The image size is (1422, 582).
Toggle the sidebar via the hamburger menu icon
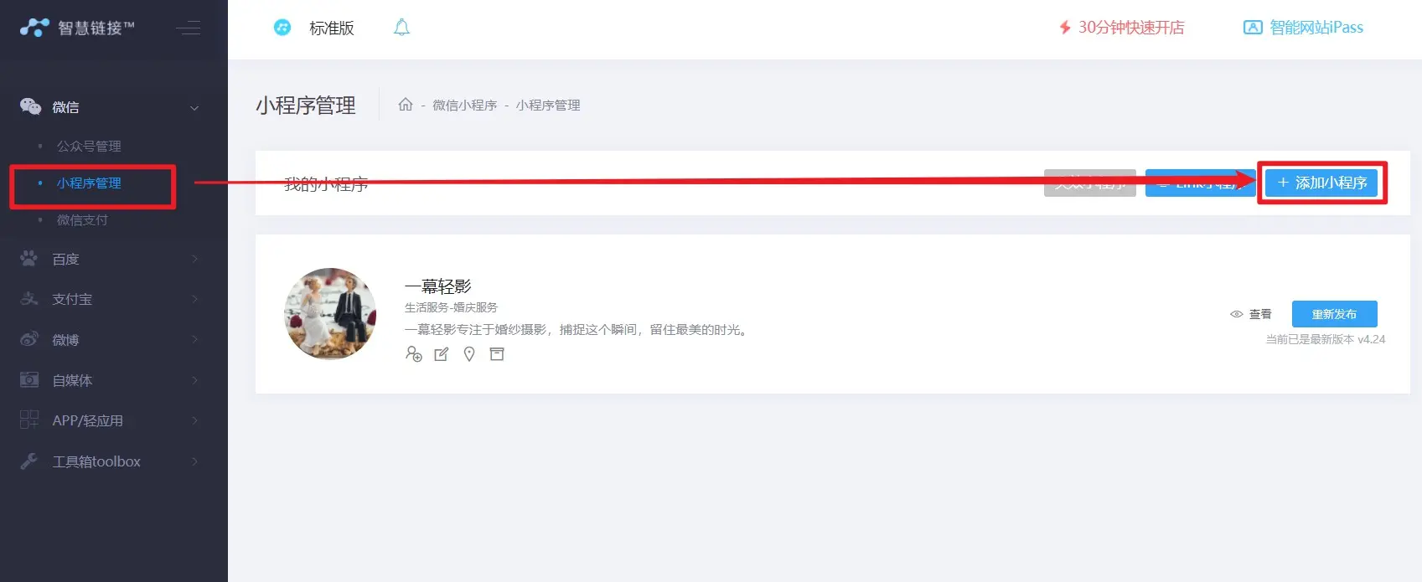[189, 28]
